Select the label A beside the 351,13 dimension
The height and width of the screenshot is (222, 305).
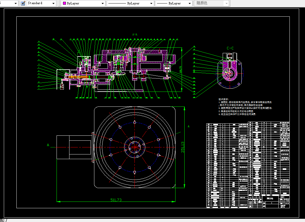[188, 126]
